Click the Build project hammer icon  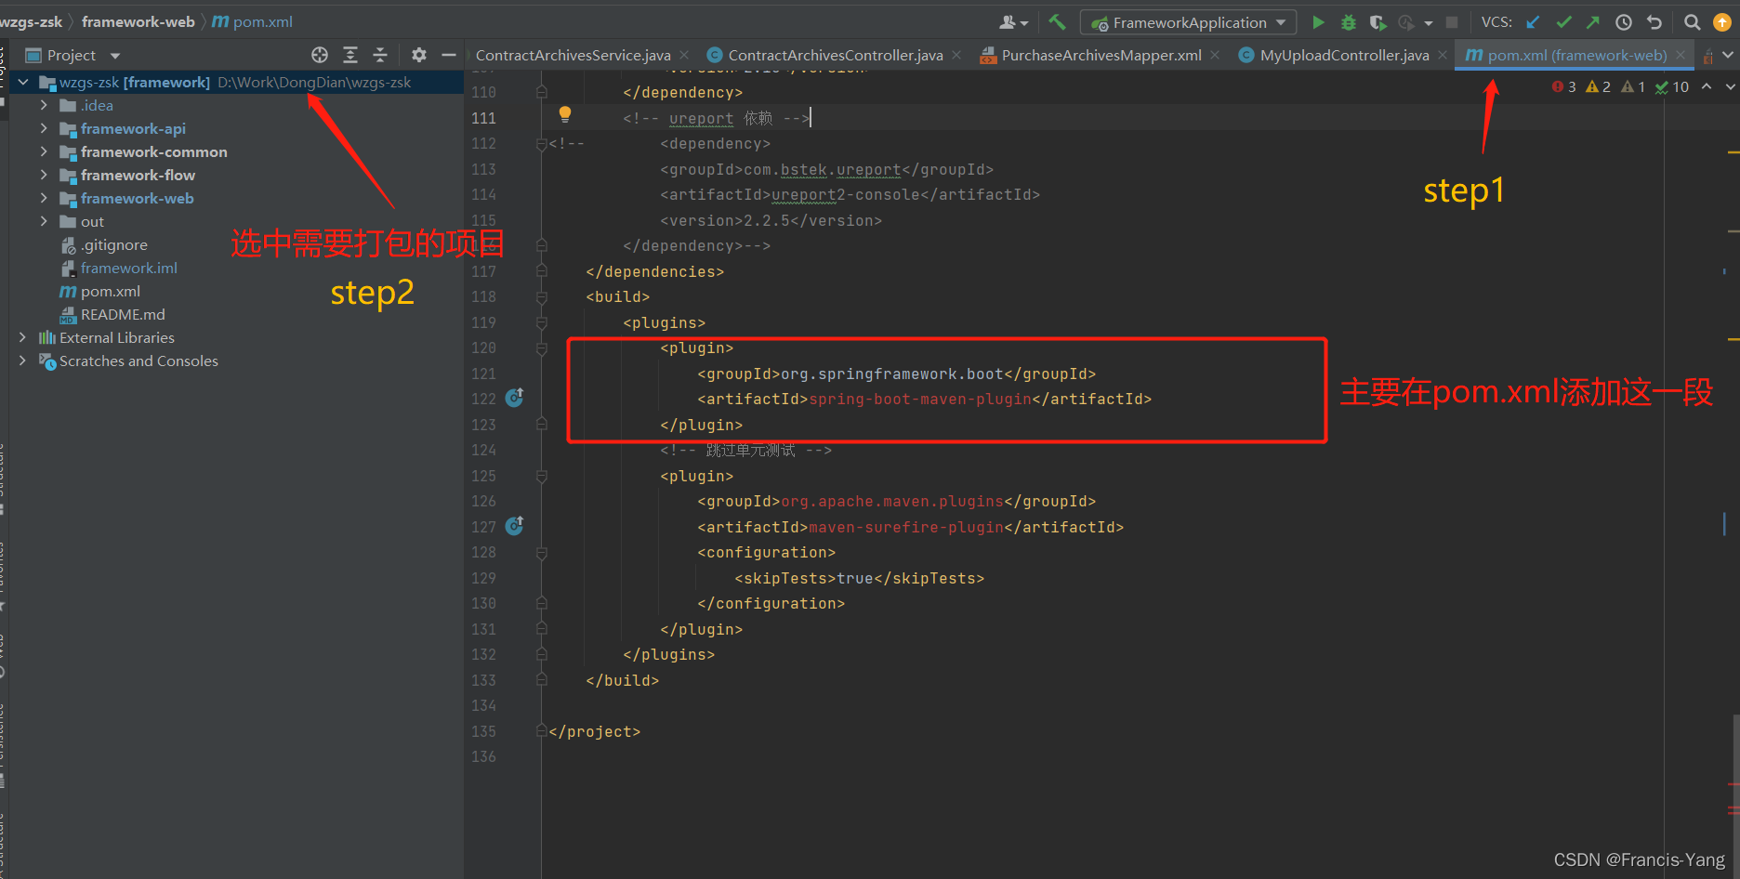click(x=1057, y=22)
